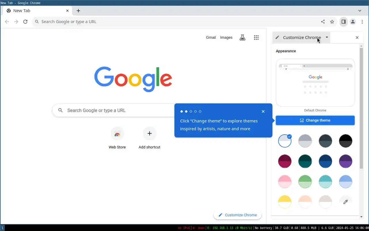Select the black color swatch
369x231 pixels.
pos(346,141)
